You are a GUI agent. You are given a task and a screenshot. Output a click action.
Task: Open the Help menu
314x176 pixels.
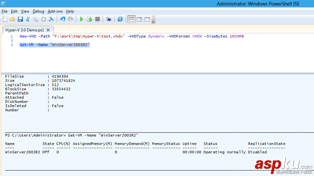click(70, 11)
